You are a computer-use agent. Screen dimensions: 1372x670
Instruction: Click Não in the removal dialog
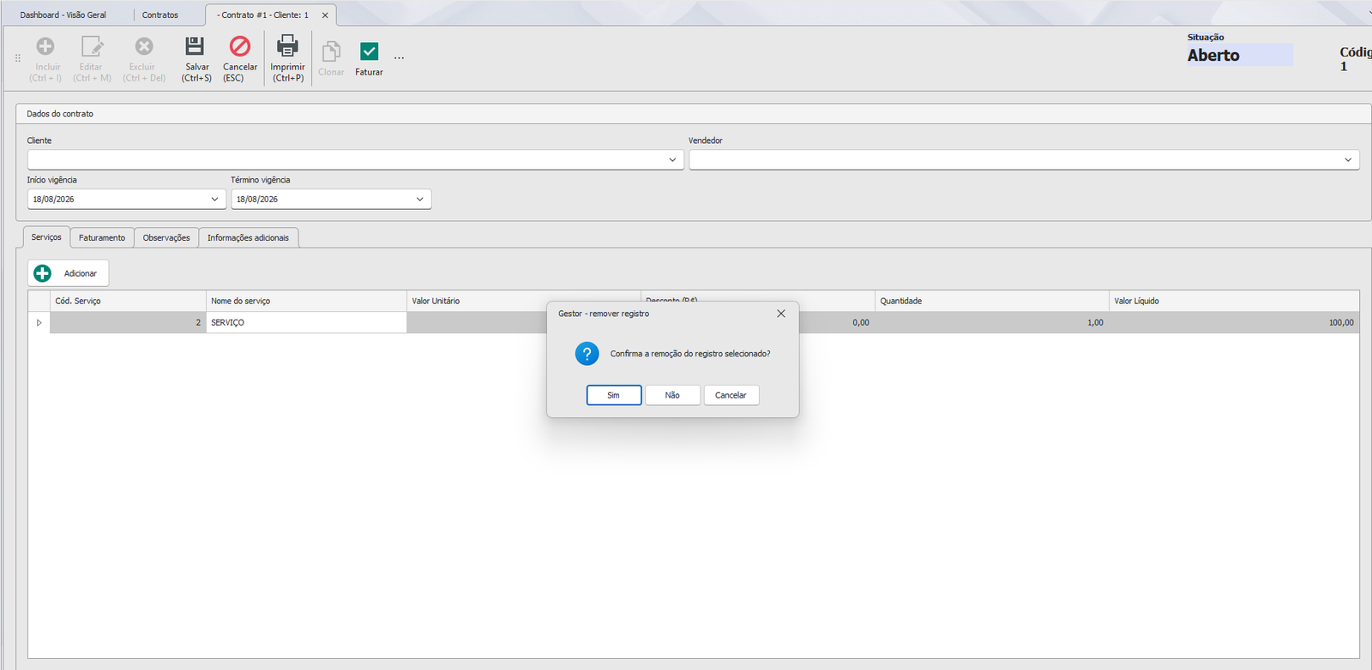[672, 395]
